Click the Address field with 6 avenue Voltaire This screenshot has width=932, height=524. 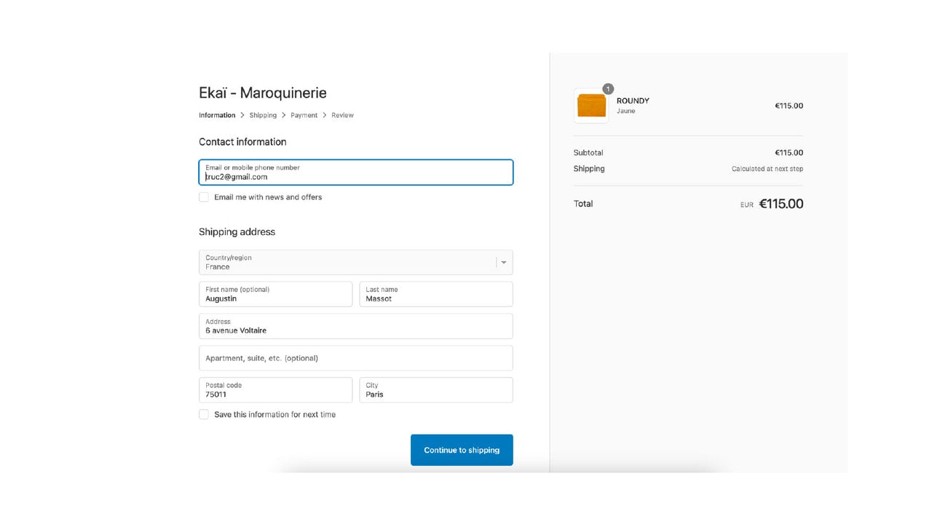point(356,326)
